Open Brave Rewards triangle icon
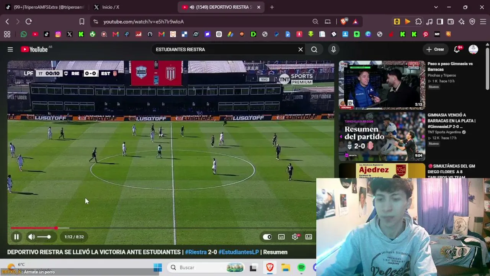490x276 pixels. coord(355,22)
